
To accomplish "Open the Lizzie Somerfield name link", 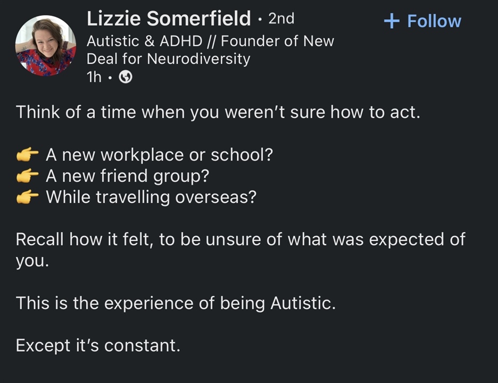I will click(169, 19).
